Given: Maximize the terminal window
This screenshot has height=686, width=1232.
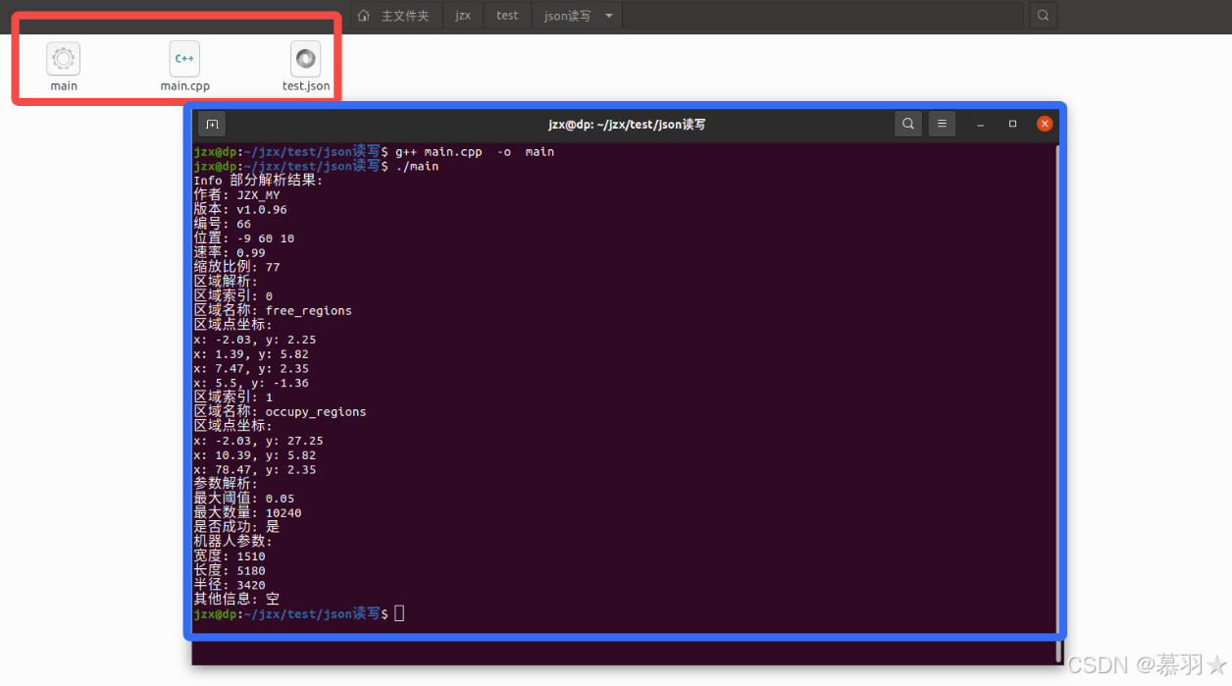Looking at the screenshot, I should (1012, 124).
